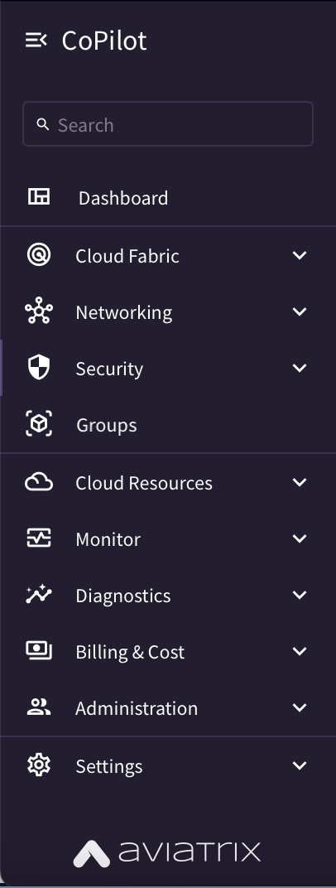Viewport: 336px width, 888px height.
Task: Click the Monitor heartbeat icon
Action: coord(39,538)
